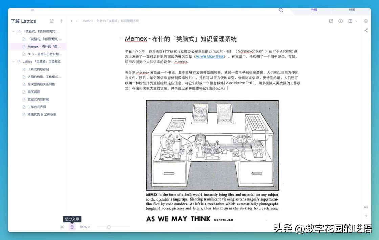Viewport: 379px width, 240px height.
Task: Open relationship graph share icon
Action: (x=366, y=30)
